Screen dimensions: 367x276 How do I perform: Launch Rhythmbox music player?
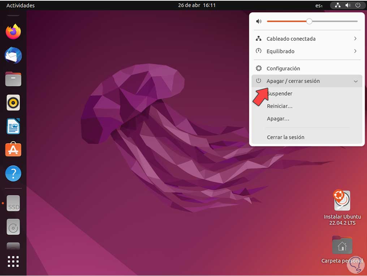pyautogui.click(x=13, y=102)
